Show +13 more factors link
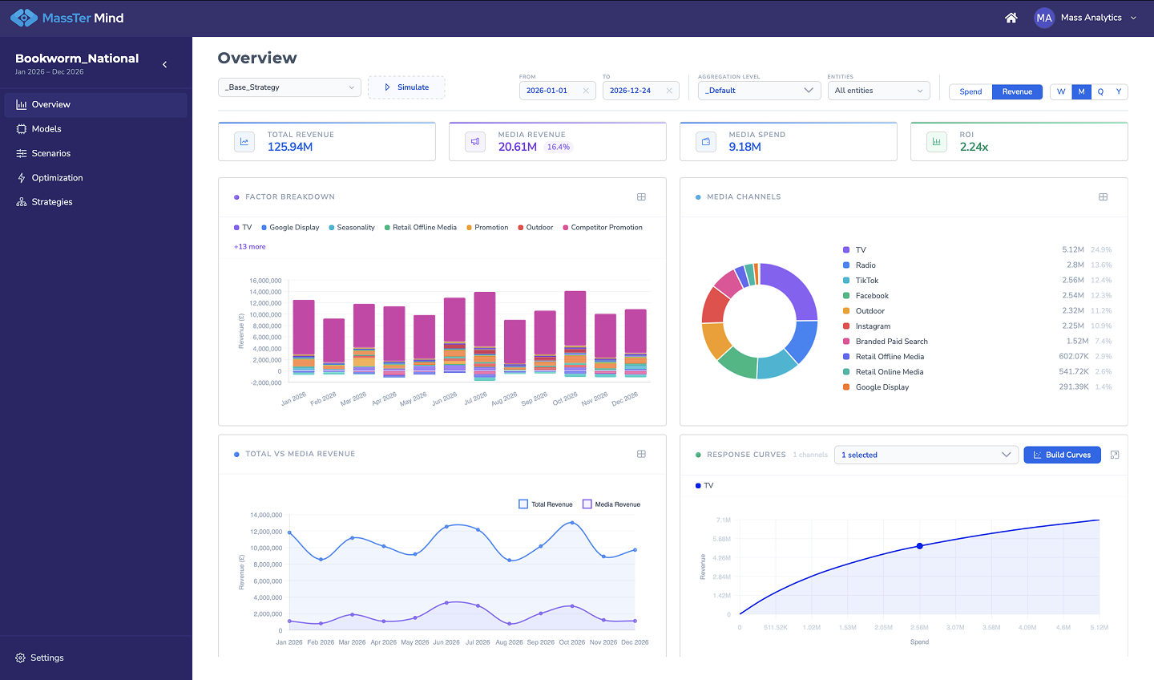The width and height of the screenshot is (1154, 680). coord(249,247)
